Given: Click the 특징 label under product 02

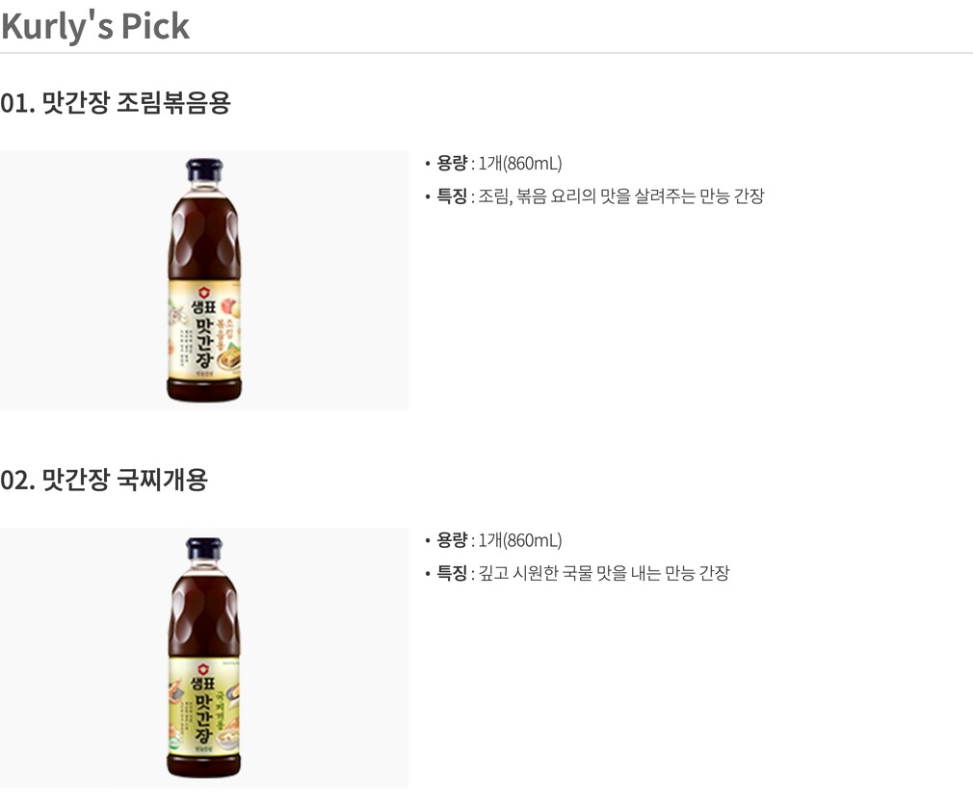Looking at the screenshot, I should tap(452, 574).
